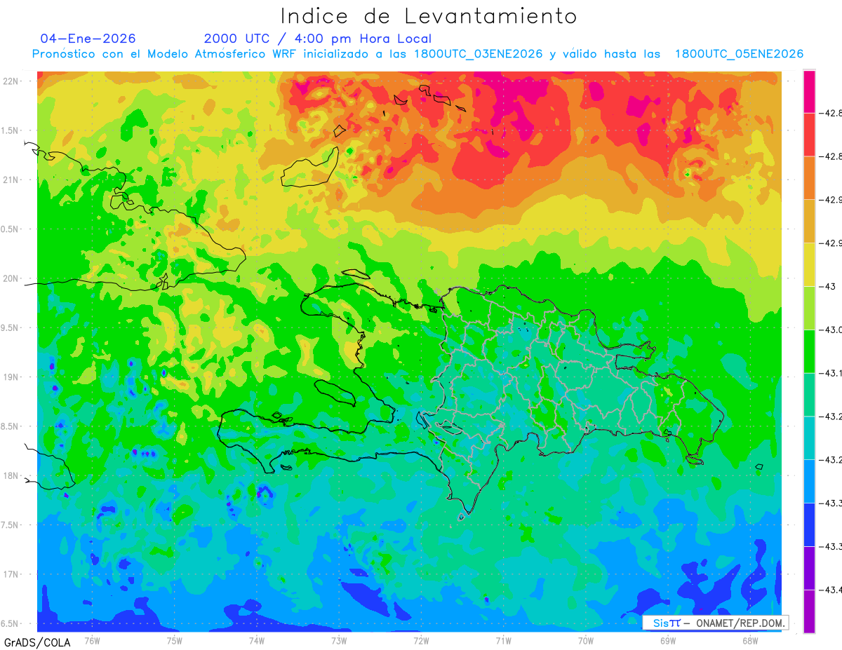Select the purple bottom swatch in the color bar

click(809, 611)
